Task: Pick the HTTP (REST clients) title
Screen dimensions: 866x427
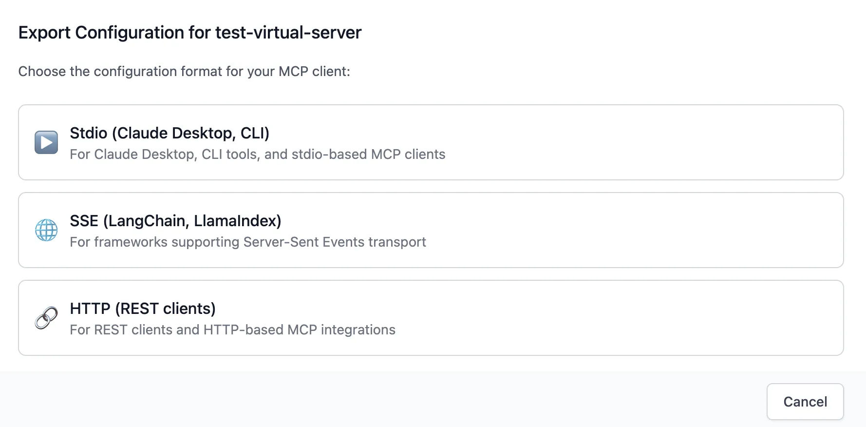Action: pyautogui.click(x=143, y=309)
